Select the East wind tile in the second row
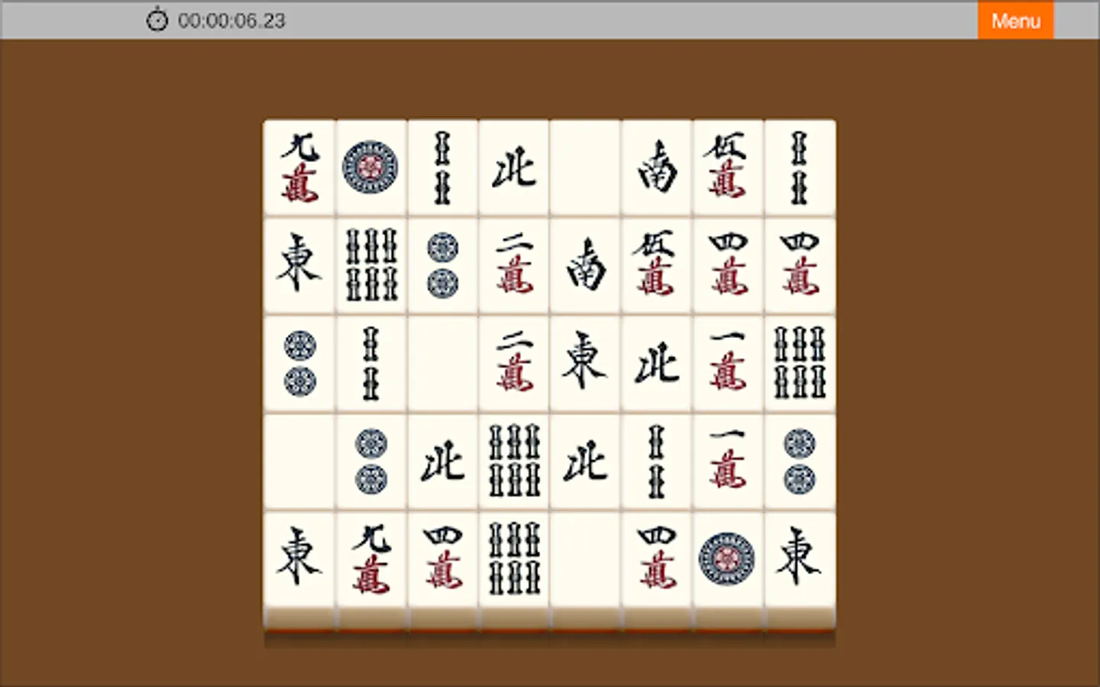 [299, 266]
